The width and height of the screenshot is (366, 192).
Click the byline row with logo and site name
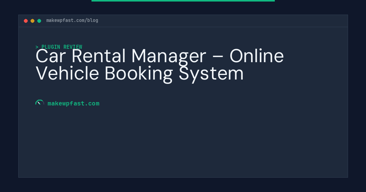tap(67, 103)
